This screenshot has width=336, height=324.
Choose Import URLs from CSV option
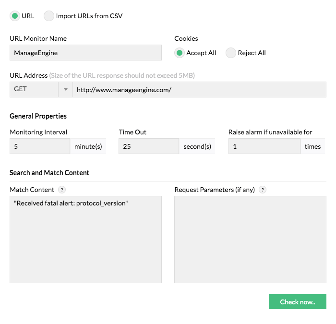click(49, 16)
